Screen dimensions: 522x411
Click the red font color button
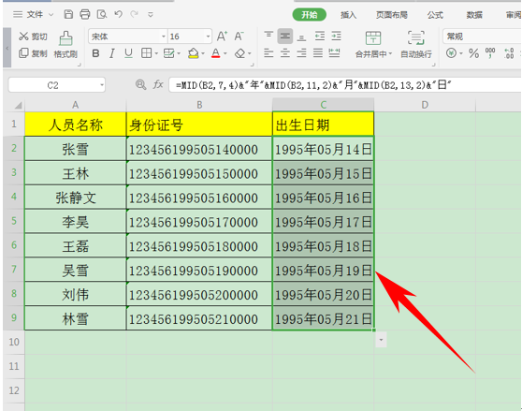pos(216,53)
